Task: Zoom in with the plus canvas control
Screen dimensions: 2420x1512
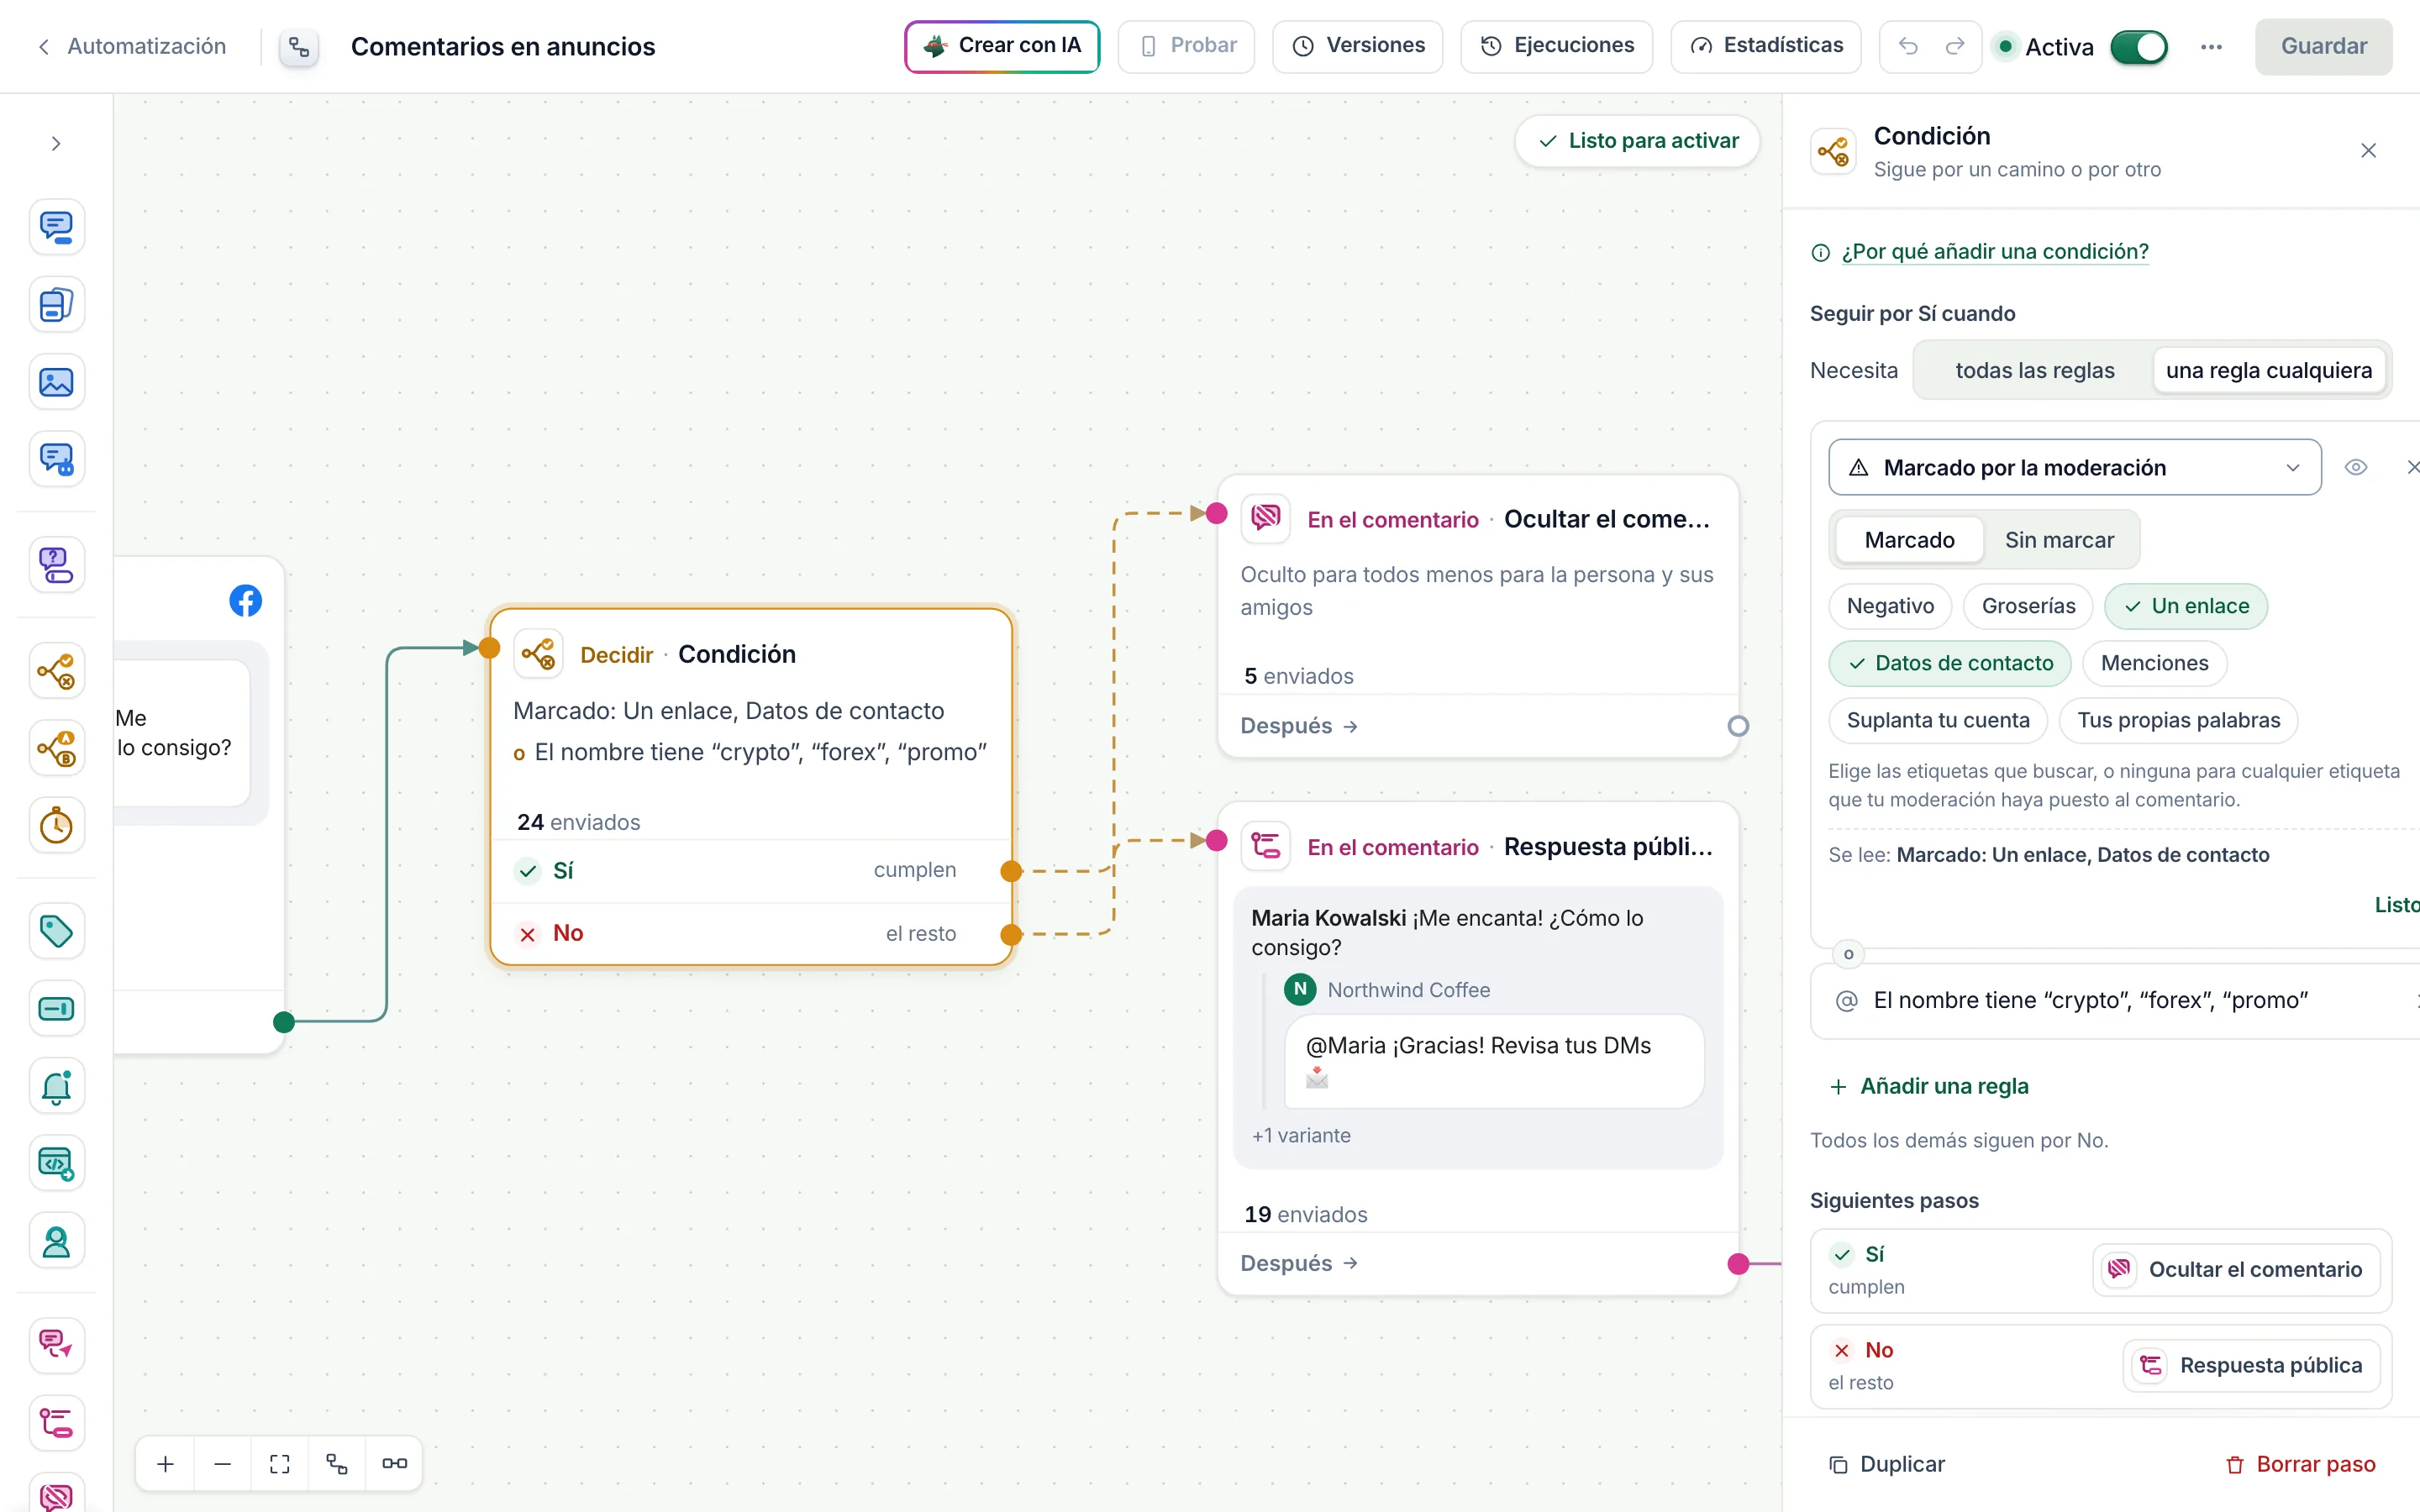Action: pos(166,1463)
